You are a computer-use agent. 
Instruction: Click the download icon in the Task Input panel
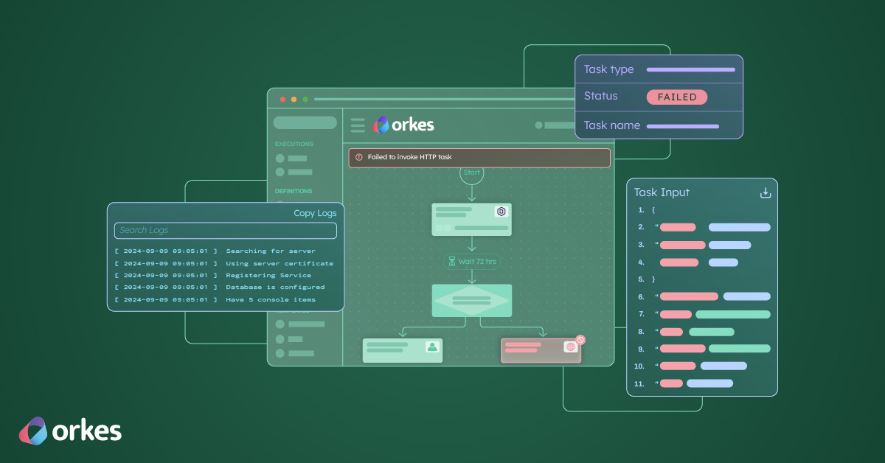(x=765, y=192)
